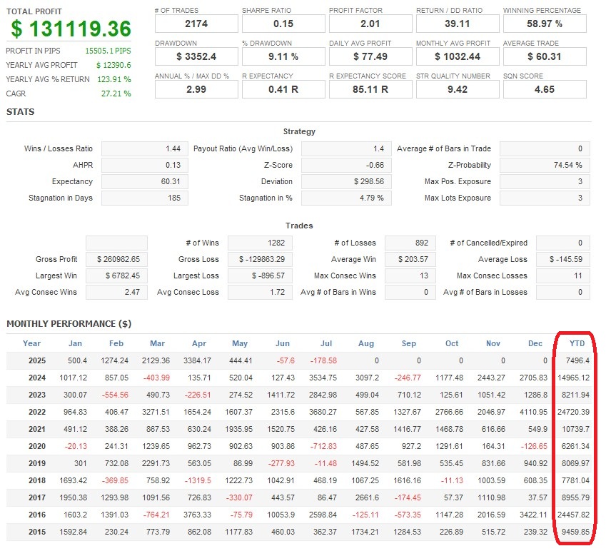The width and height of the screenshot is (606, 551).
Task: Click the Profit Factor value 2.01
Action: tap(370, 24)
